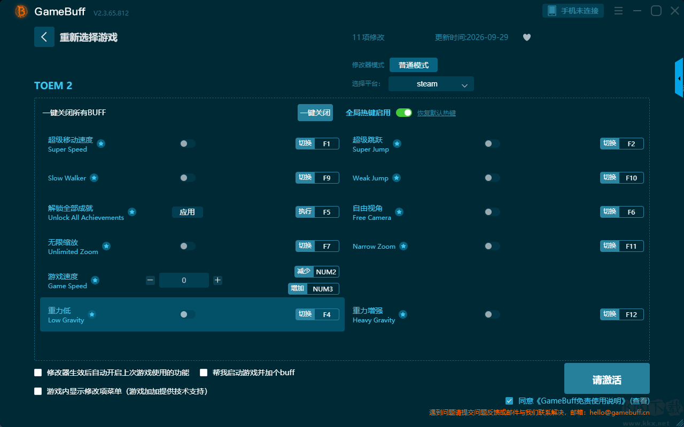Uncheck the GameBuff disclaimer agreement checkbox

[509, 400]
